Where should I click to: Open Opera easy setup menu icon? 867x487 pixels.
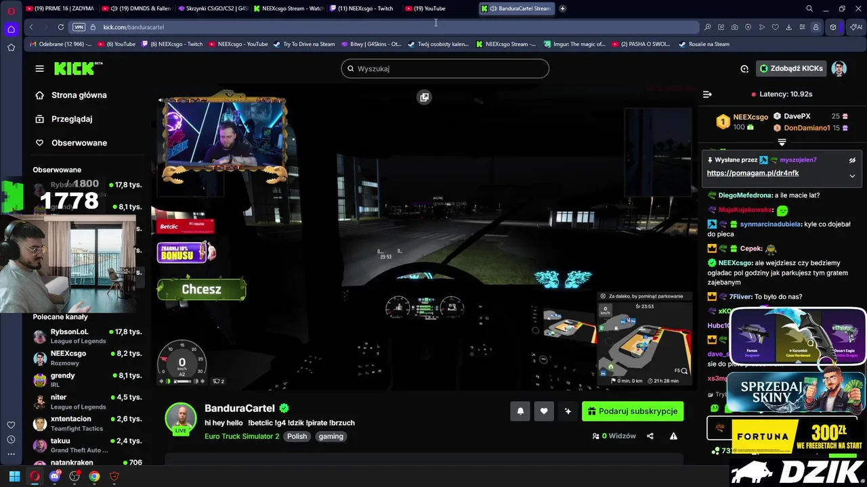click(803, 27)
